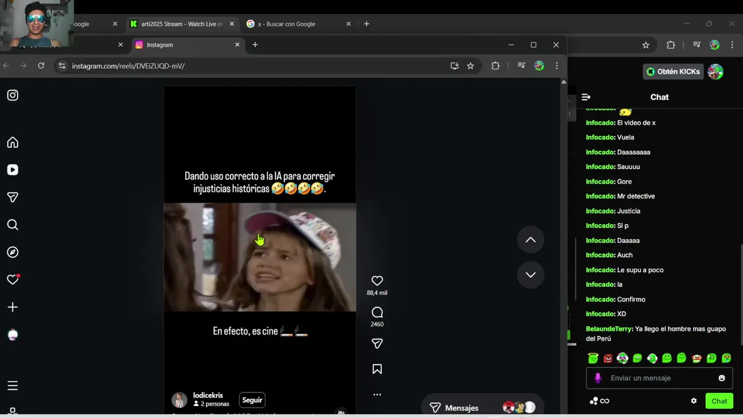The width and height of the screenshot is (743, 418).
Task: Open the Mensajes floating messages button
Action: click(483, 408)
